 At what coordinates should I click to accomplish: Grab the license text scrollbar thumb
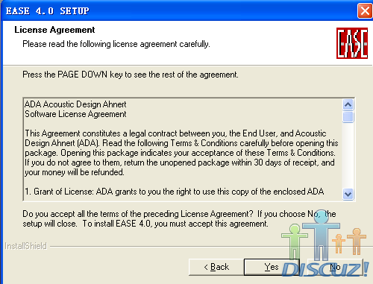pos(348,117)
